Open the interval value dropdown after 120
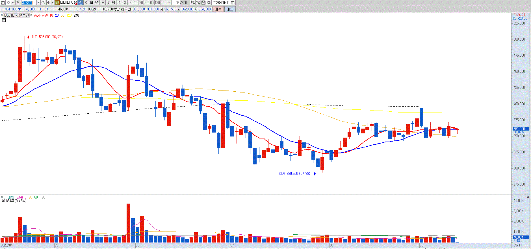Screen dimensions: 531x249 (x=169, y=3)
